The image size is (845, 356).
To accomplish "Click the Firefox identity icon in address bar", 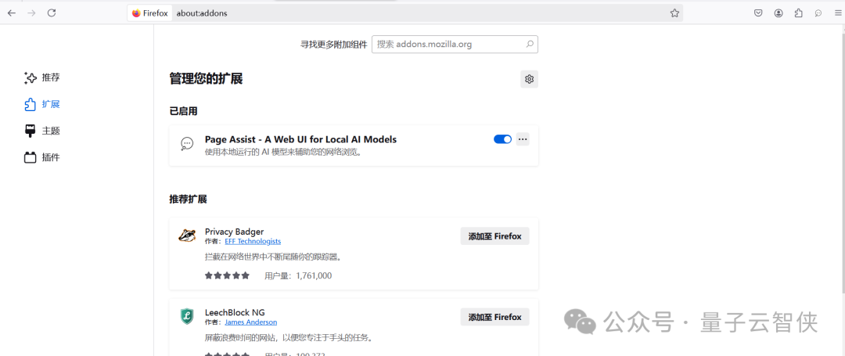I will coord(149,13).
